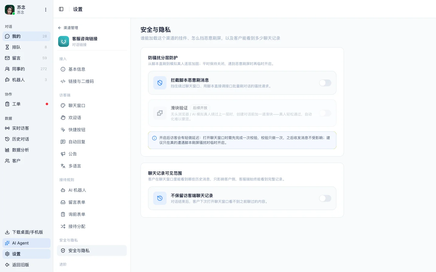Image resolution: width=436 pixels, height=272 pixels.
Task: Open 留言表单 settings
Action: 92,202
